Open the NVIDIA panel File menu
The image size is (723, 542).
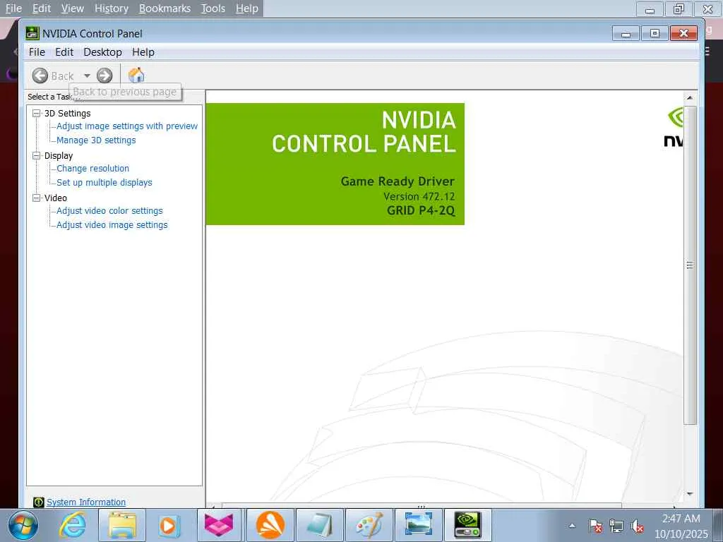pyautogui.click(x=37, y=52)
